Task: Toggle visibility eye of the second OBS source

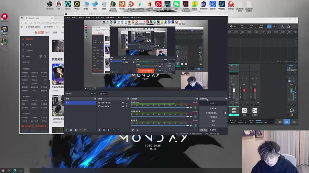Action: pyautogui.click(x=123, y=106)
